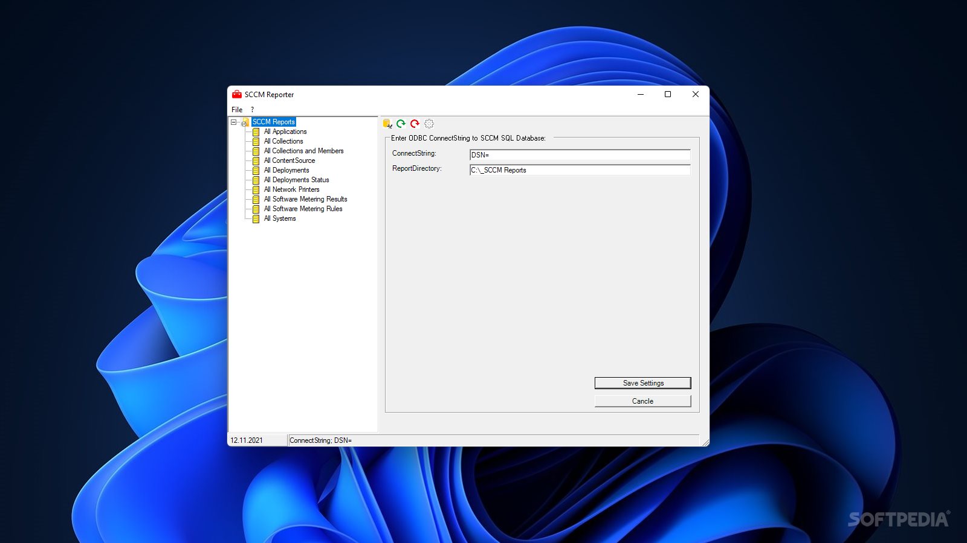
Task: Open the ? help menu
Action: click(253, 110)
